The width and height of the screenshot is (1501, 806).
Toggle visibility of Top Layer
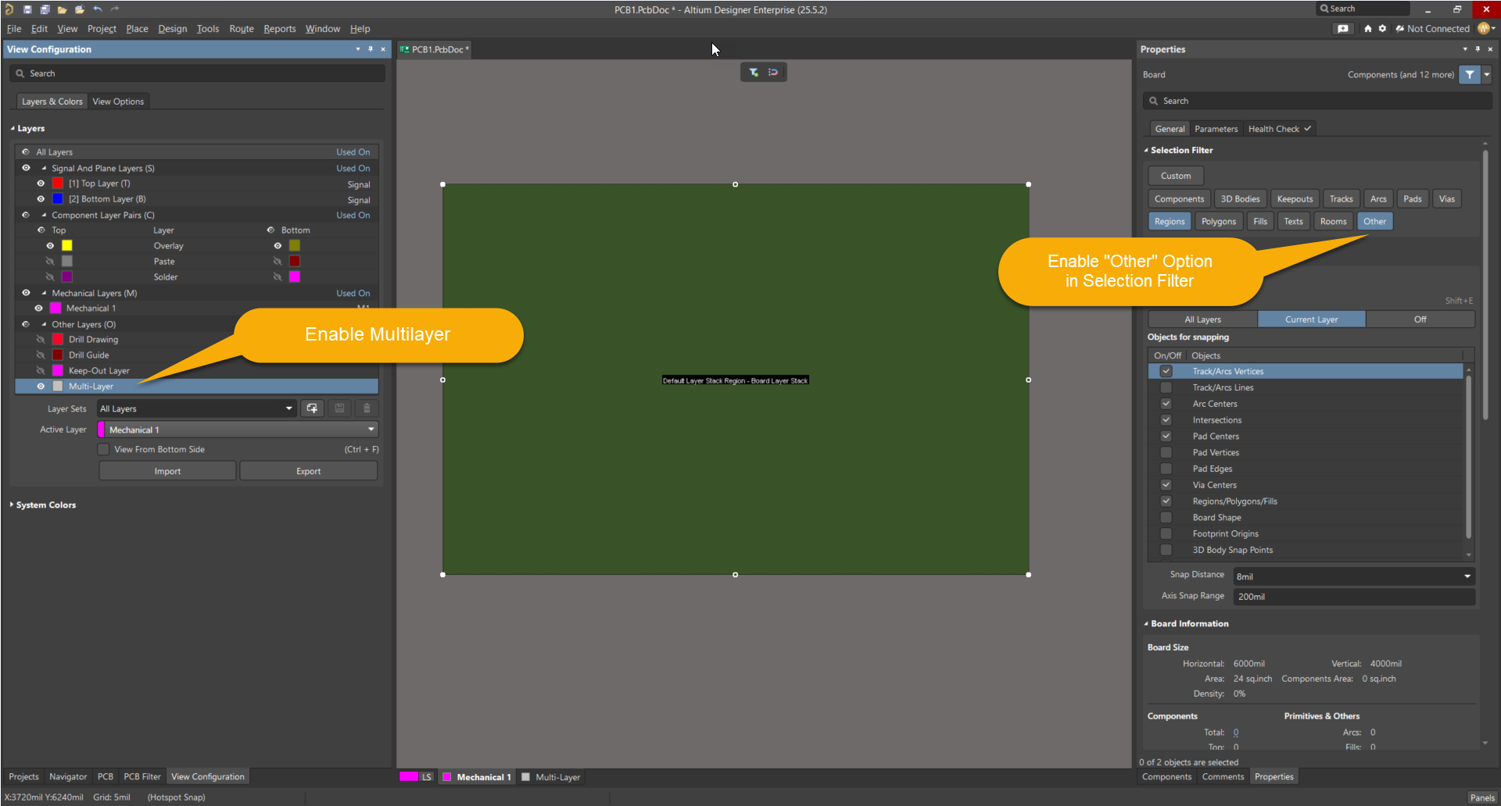(x=41, y=184)
